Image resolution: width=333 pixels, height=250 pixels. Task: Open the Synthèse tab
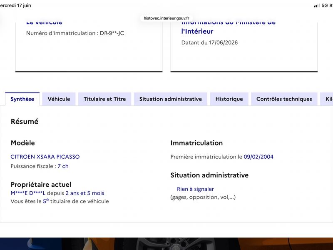[22, 99]
